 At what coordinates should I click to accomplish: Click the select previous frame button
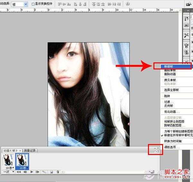(x=25, y=172)
